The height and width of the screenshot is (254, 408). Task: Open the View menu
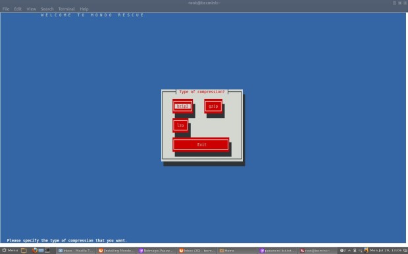pyautogui.click(x=31, y=9)
